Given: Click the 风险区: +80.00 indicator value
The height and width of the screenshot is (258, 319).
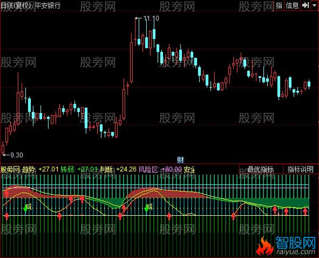Looking at the screenshot, I should coord(160,169).
